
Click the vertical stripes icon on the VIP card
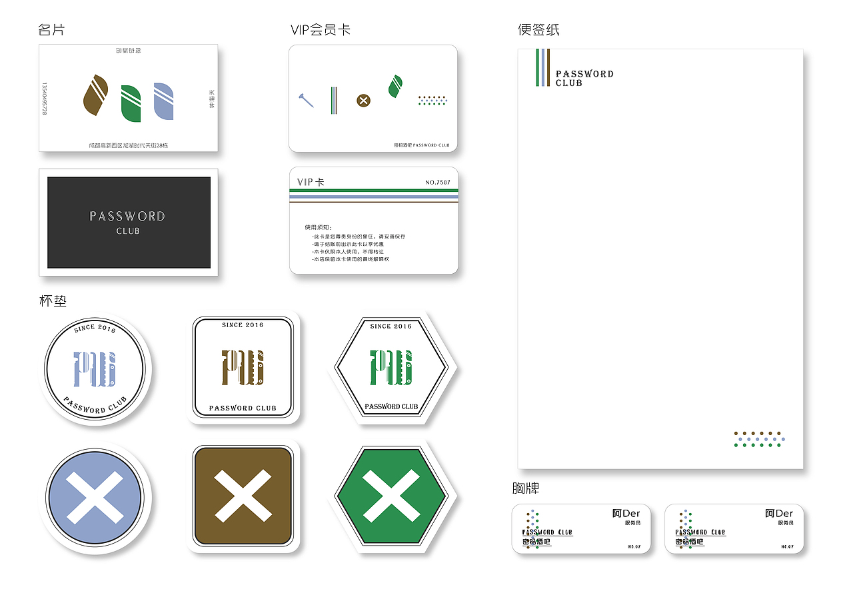(335, 101)
